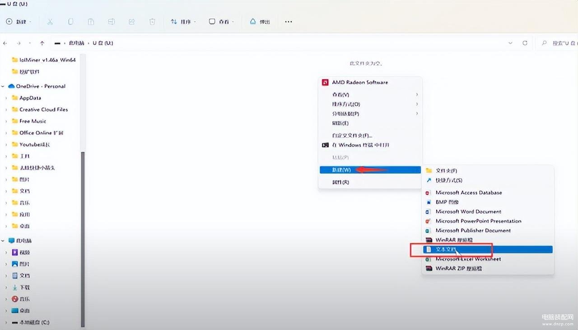Click the Rename icon in toolbar
The width and height of the screenshot is (578, 330).
pos(112,22)
